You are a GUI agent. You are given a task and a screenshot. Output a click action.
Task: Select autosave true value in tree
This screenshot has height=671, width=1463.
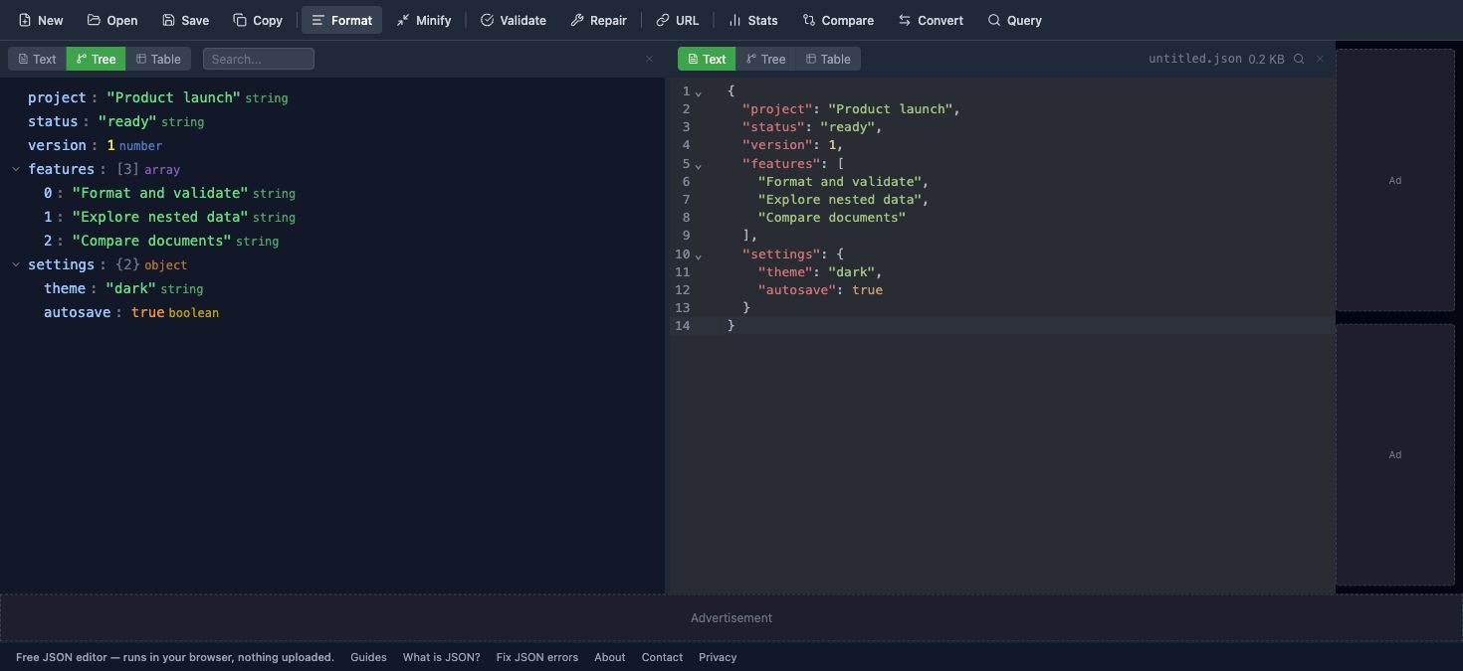(x=147, y=312)
